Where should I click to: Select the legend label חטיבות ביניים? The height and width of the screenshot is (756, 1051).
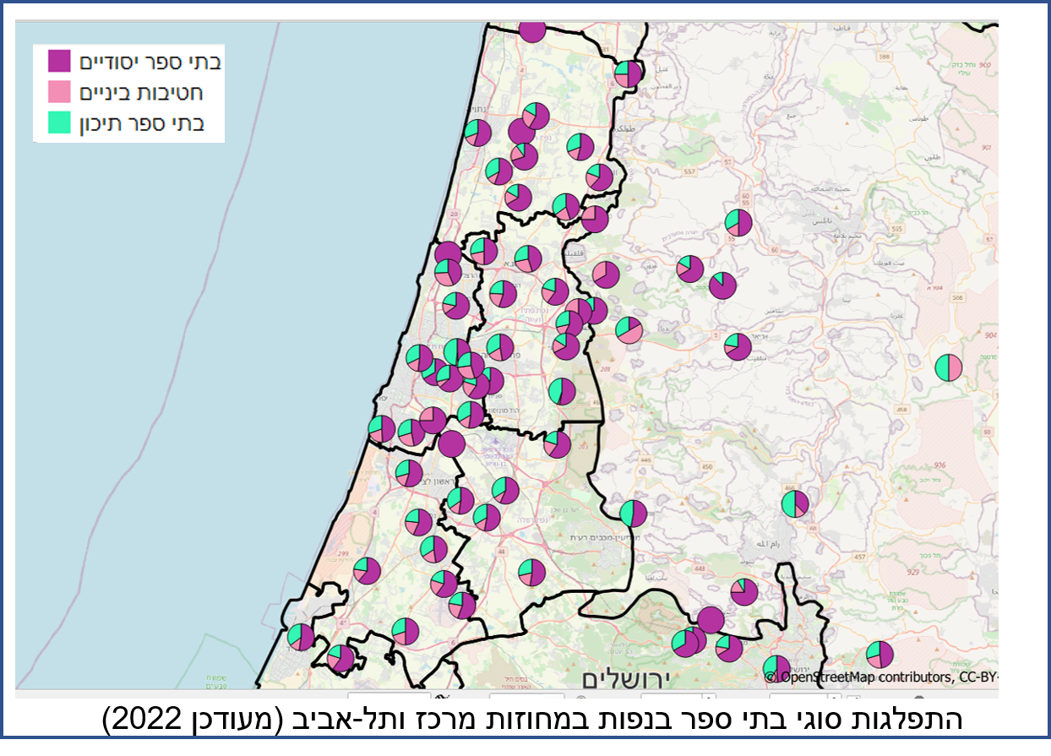pyautogui.click(x=141, y=92)
